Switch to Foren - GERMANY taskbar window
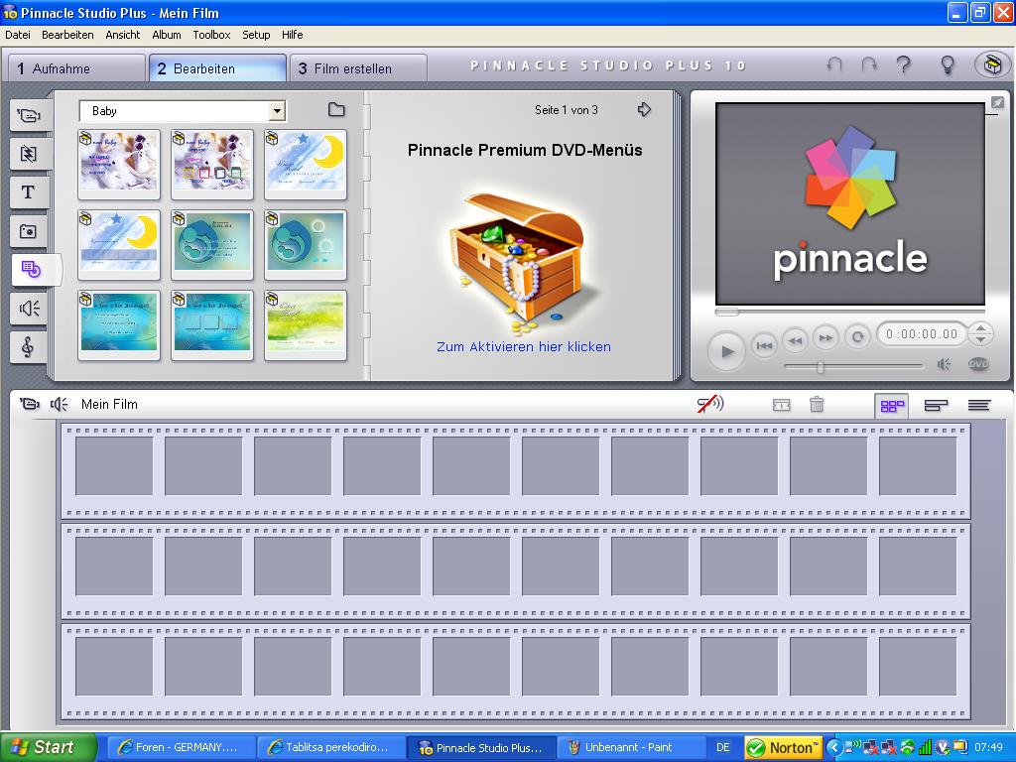 (181, 747)
